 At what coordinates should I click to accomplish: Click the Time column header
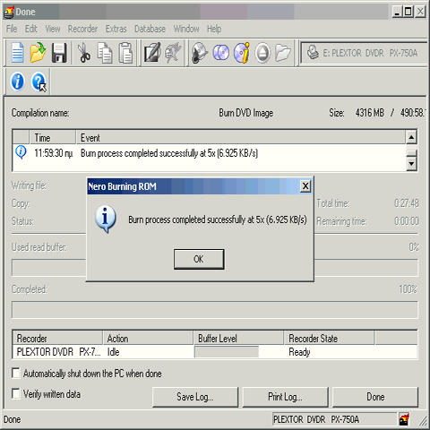tap(53, 137)
